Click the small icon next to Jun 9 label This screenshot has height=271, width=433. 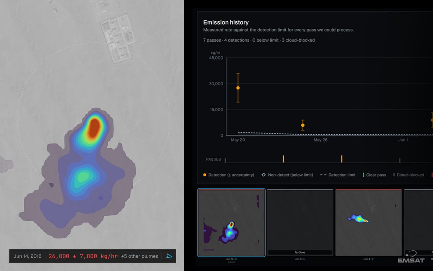pyautogui.click(x=304, y=259)
